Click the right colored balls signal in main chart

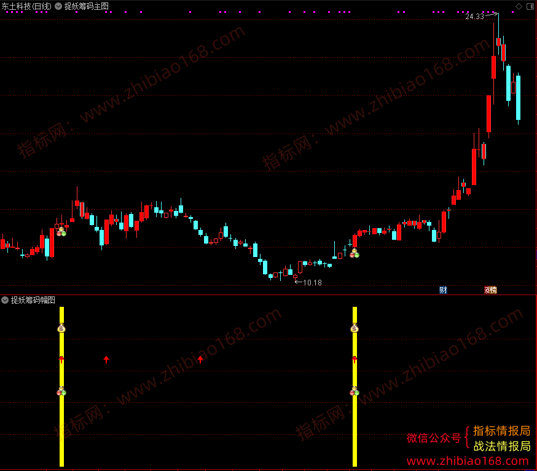tap(355, 254)
